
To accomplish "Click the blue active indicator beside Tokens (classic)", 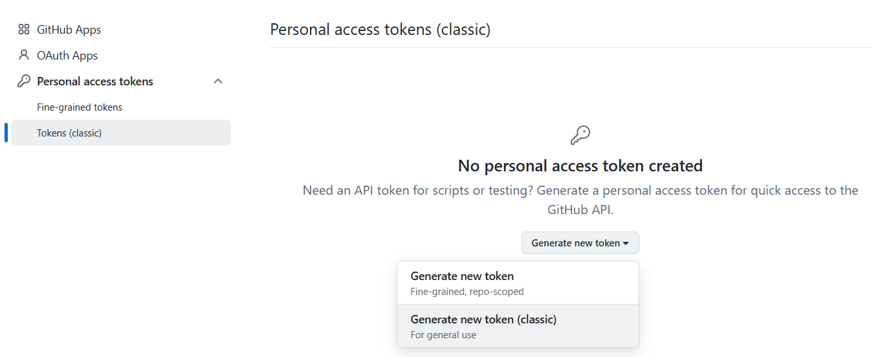I will [6, 133].
